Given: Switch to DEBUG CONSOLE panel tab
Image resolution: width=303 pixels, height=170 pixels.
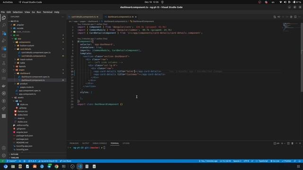Looking at the screenshot, I should pyautogui.click(x=100, y=143).
